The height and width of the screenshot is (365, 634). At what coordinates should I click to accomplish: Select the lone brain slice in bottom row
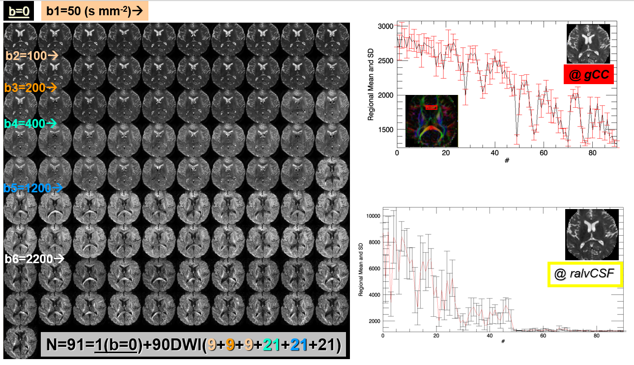pyautogui.click(x=21, y=342)
